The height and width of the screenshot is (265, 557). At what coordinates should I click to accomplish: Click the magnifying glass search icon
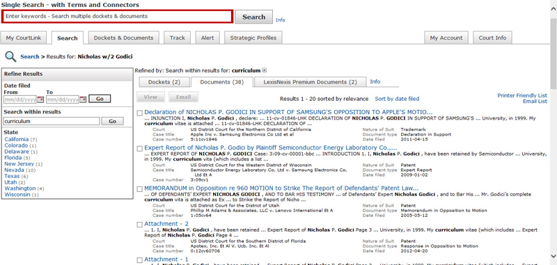click(x=10, y=57)
